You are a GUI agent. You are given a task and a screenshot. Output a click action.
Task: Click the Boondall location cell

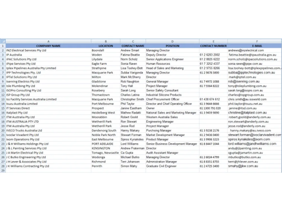click(x=106, y=50)
